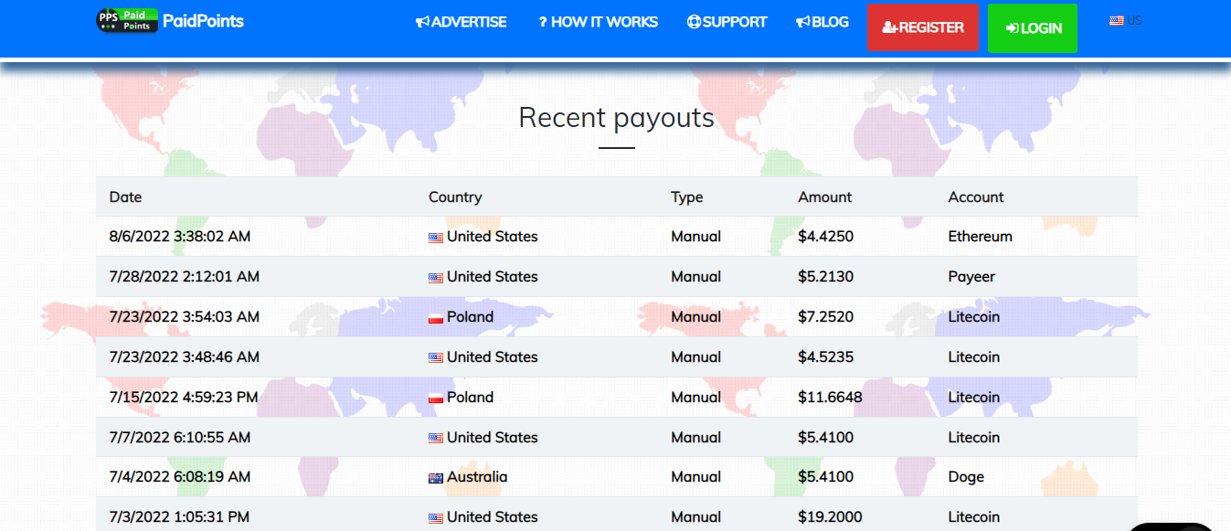Click the Type column header
Screen dimensions: 1231x531
coord(687,196)
